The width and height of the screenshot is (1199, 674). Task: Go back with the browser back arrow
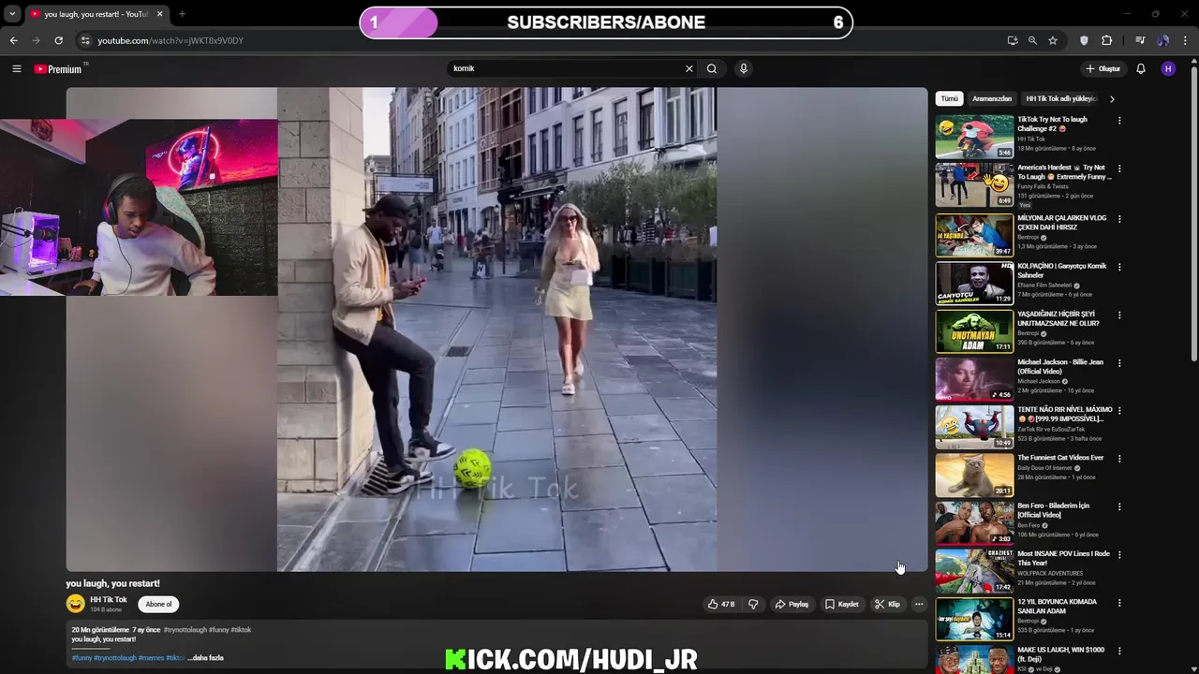[13, 40]
